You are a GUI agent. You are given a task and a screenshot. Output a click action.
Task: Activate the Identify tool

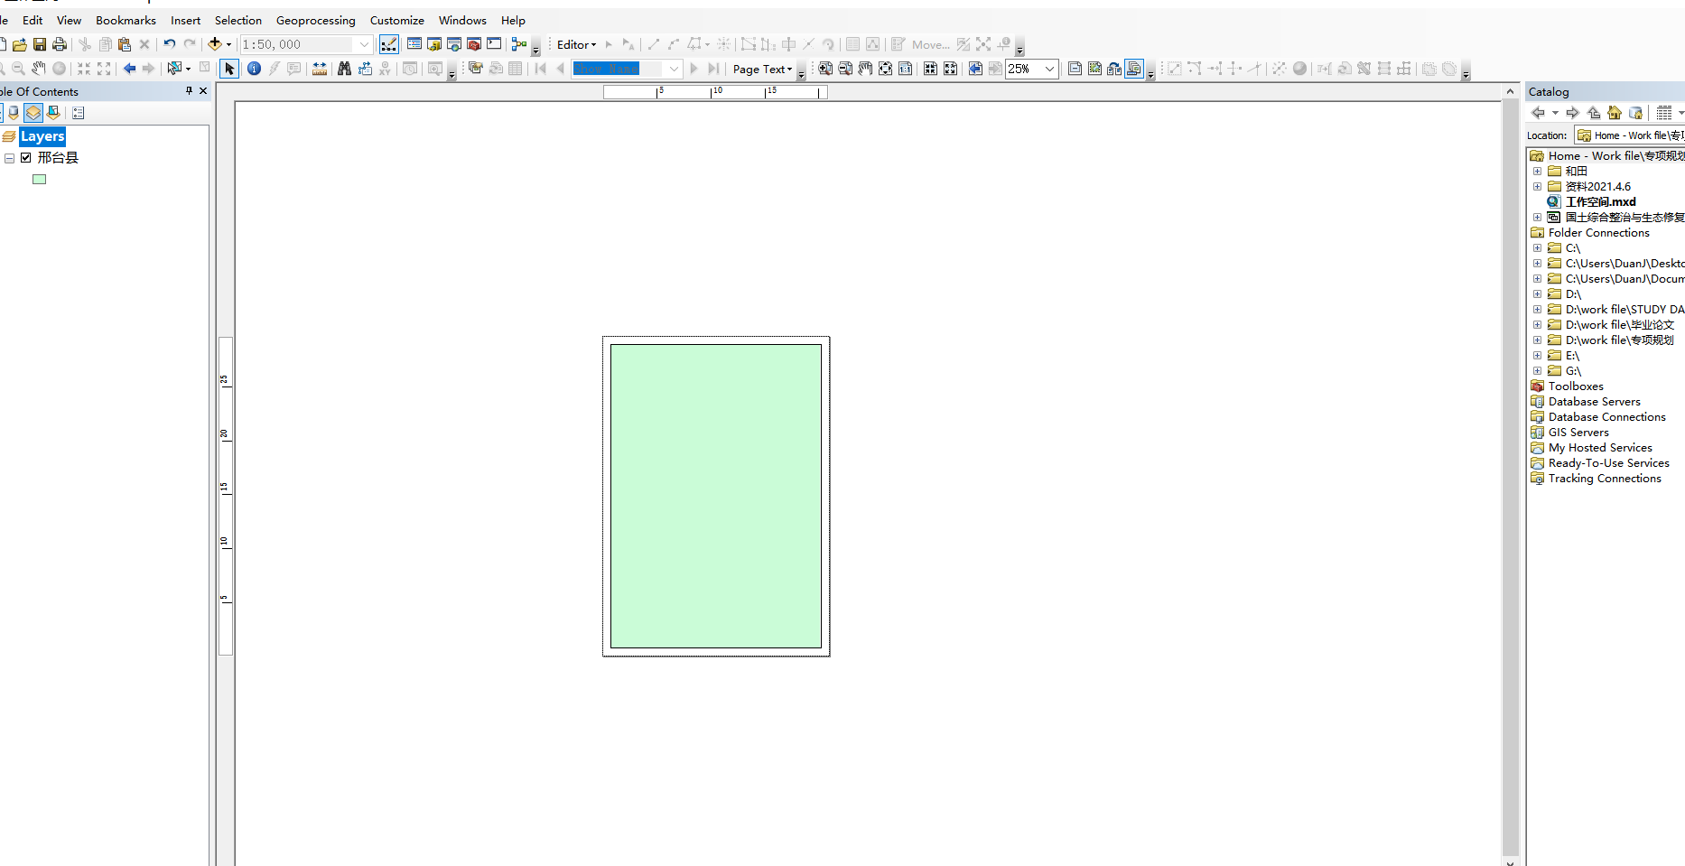click(254, 69)
